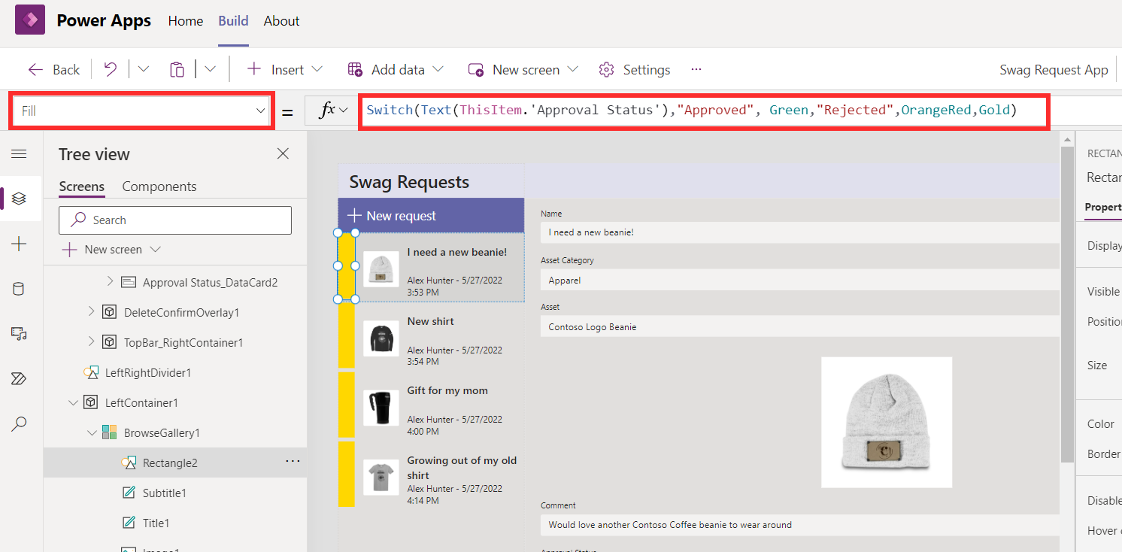Click the Paste clipboard icon
The height and width of the screenshot is (552, 1122).
(x=177, y=69)
